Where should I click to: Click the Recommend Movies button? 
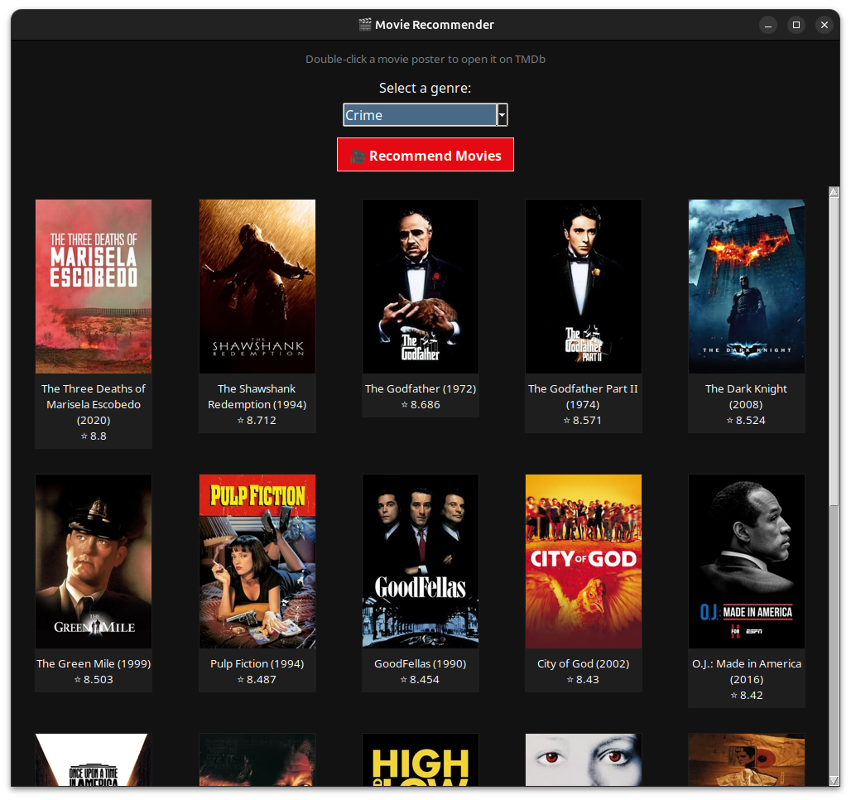click(x=425, y=155)
